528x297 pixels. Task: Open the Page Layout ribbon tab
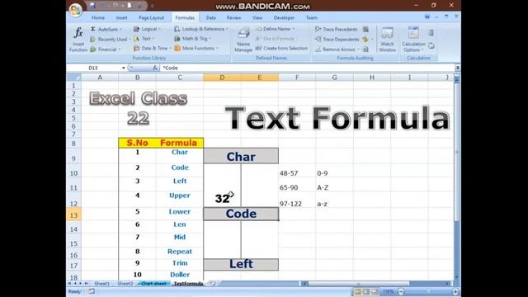[x=151, y=17]
